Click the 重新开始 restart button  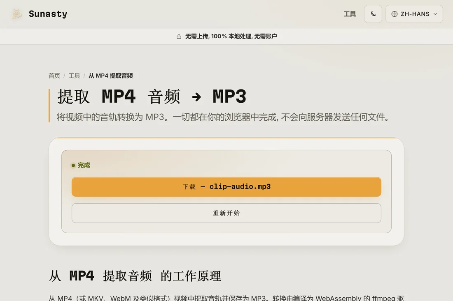(226, 213)
